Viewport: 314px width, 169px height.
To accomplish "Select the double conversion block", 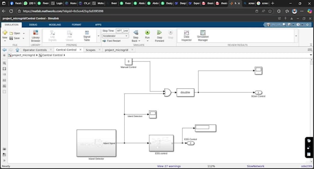I will click(185, 92).
